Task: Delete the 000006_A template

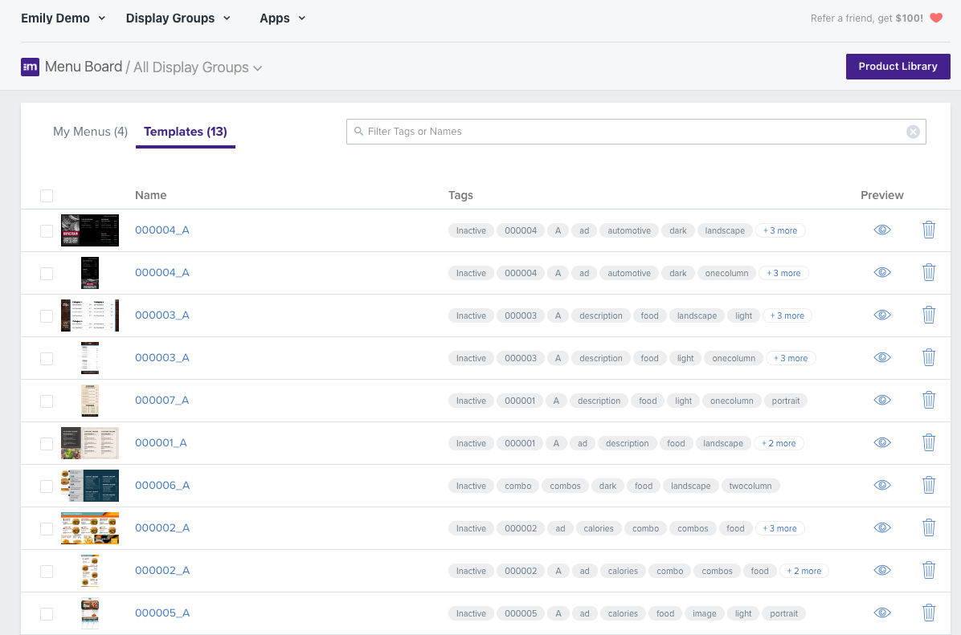Action: tap(929, 485)
